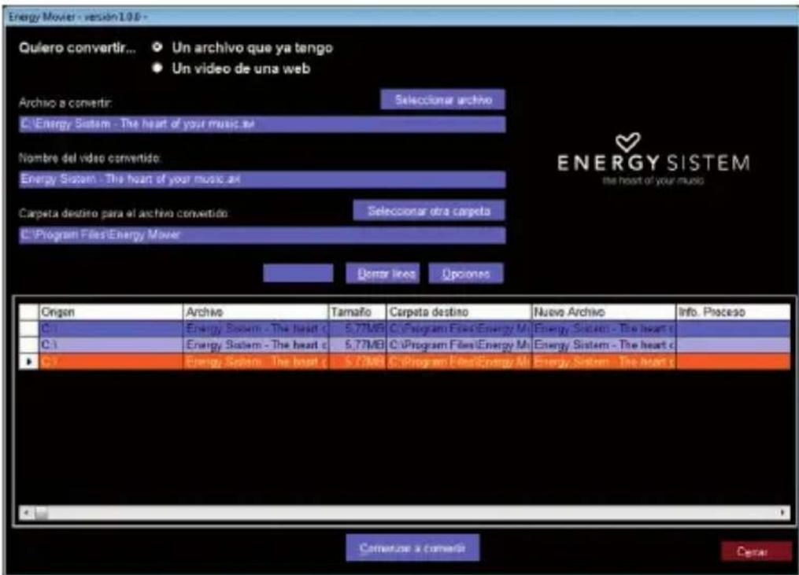Click the 'Seleccionar archivo' button

(x=443, y=100)
